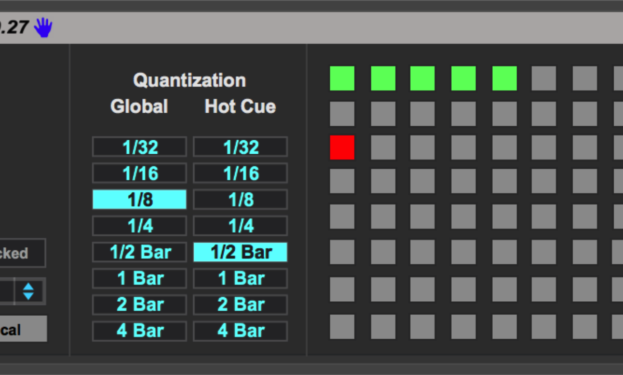Select Hot Cue quantization 1/4
The height and width of the screenshot is (375, 623).
click(240, 226)
